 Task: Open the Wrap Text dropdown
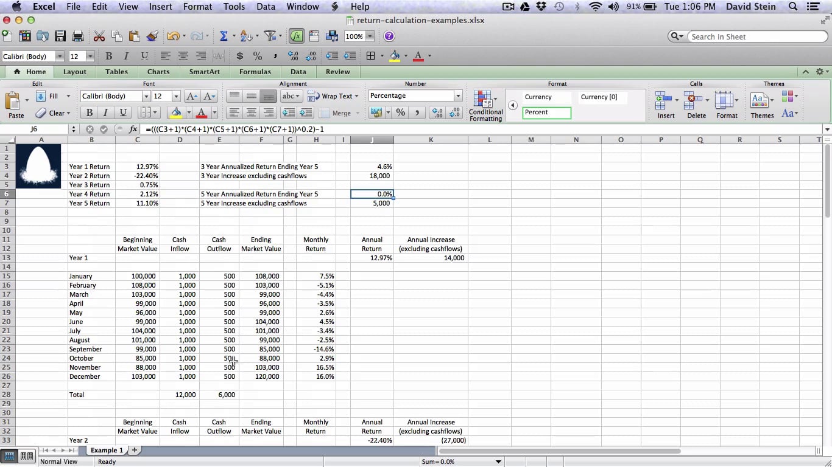point(356,96)
